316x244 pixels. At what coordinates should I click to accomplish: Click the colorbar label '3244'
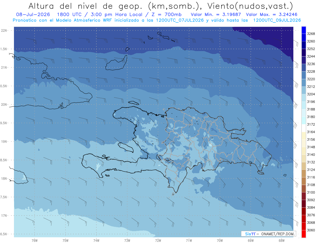click(311, 57)
